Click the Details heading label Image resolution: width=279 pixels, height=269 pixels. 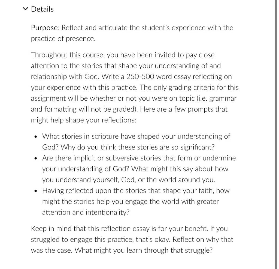pos(42,9)
